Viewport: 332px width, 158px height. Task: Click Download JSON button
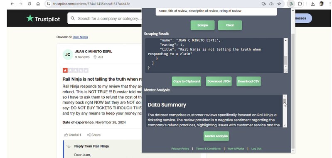219,81
